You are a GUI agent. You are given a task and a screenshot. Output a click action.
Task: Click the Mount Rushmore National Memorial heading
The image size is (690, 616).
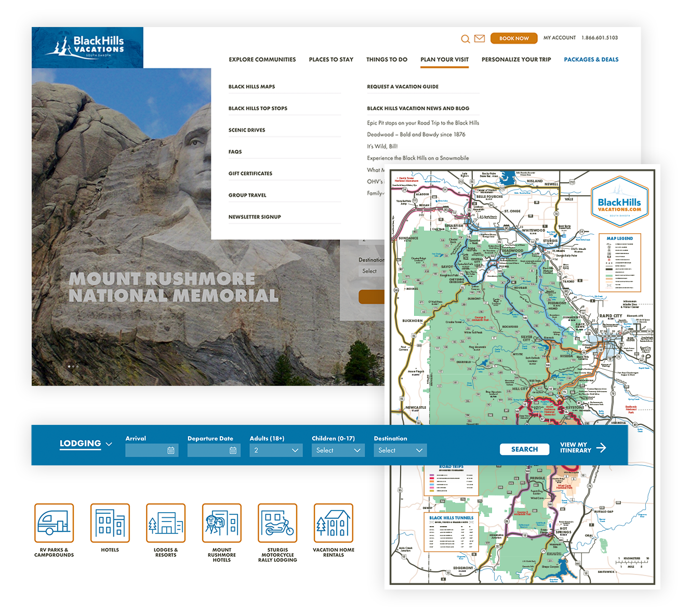tap(174, 287)
